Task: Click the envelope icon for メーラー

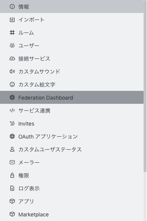Action: pos(12,162)
